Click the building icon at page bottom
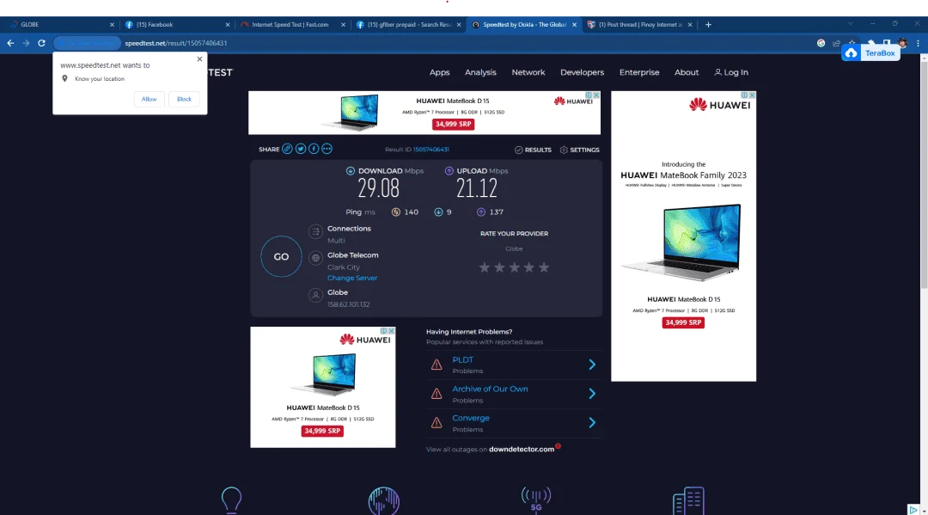The height and width of the screenshot is (515, 928). 688,500
